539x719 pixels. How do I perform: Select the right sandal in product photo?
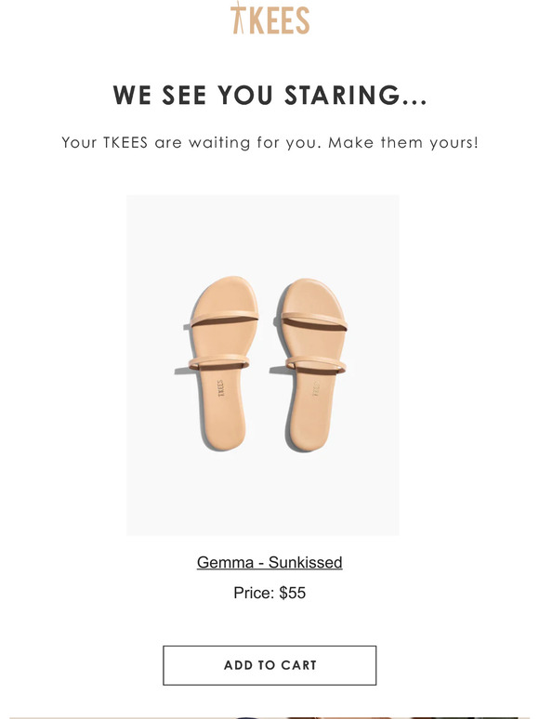pos(313,365)
